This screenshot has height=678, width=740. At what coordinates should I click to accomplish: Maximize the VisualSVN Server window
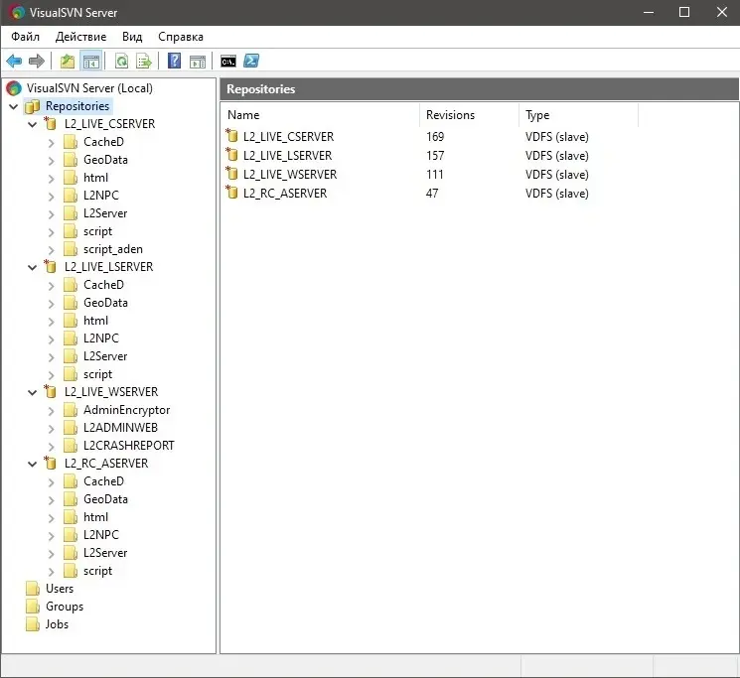pos(684,12)
